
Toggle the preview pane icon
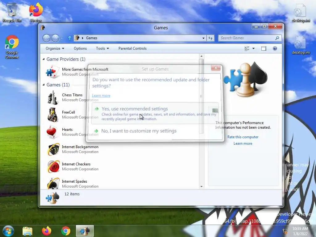coord(264,48)
